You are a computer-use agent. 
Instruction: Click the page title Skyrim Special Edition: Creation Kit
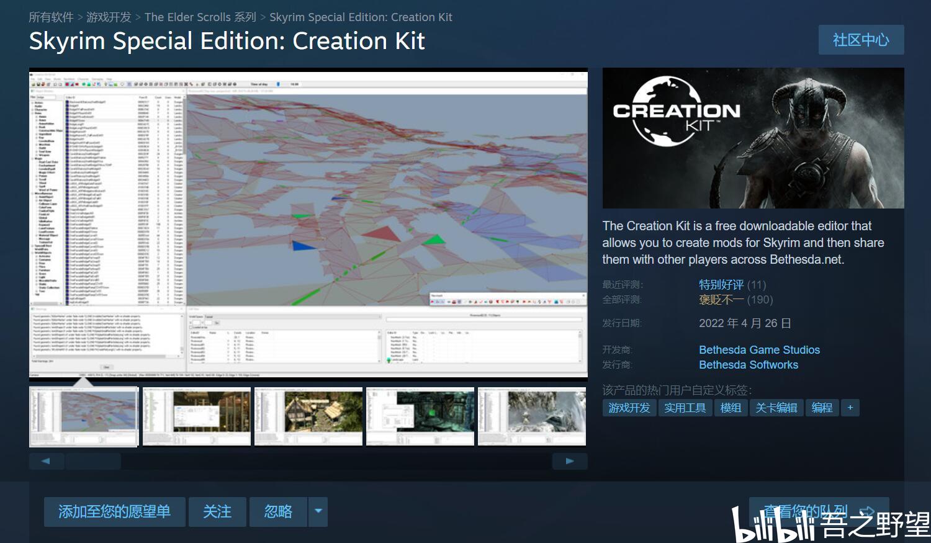[x=227, y=41]
